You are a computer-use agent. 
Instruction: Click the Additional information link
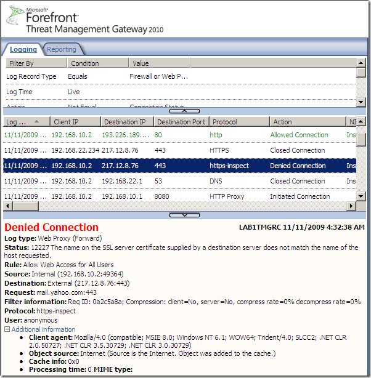coord(44,329)
